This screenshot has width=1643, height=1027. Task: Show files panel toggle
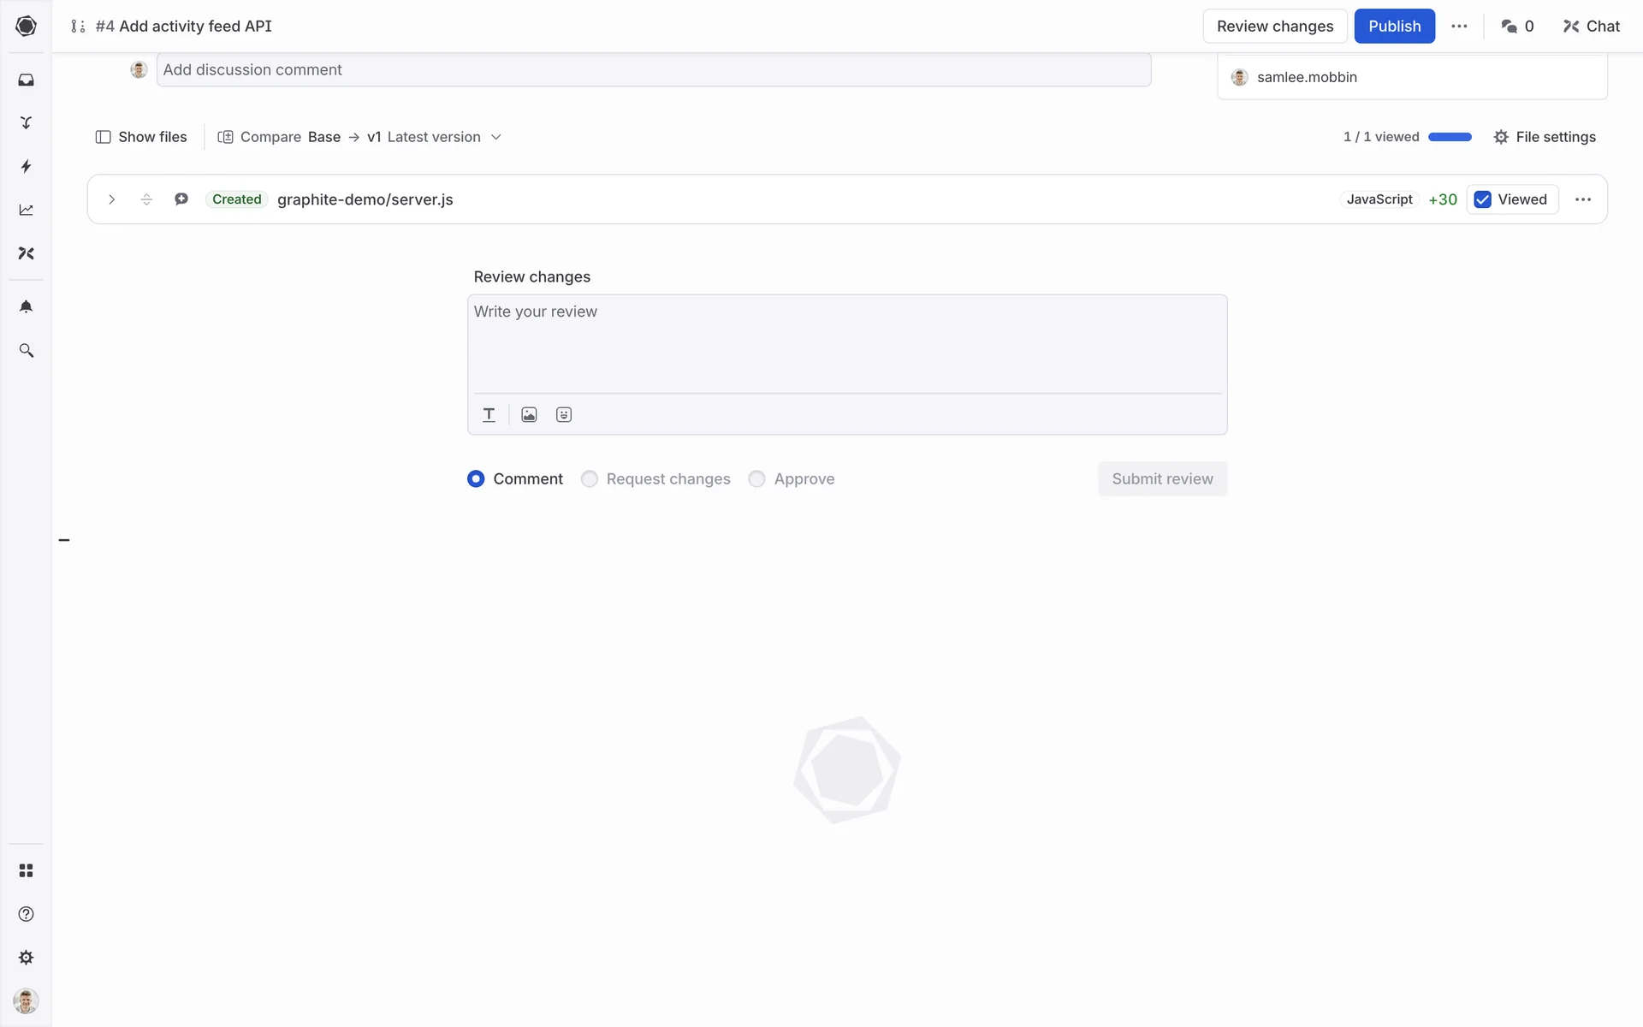point(141,137)
